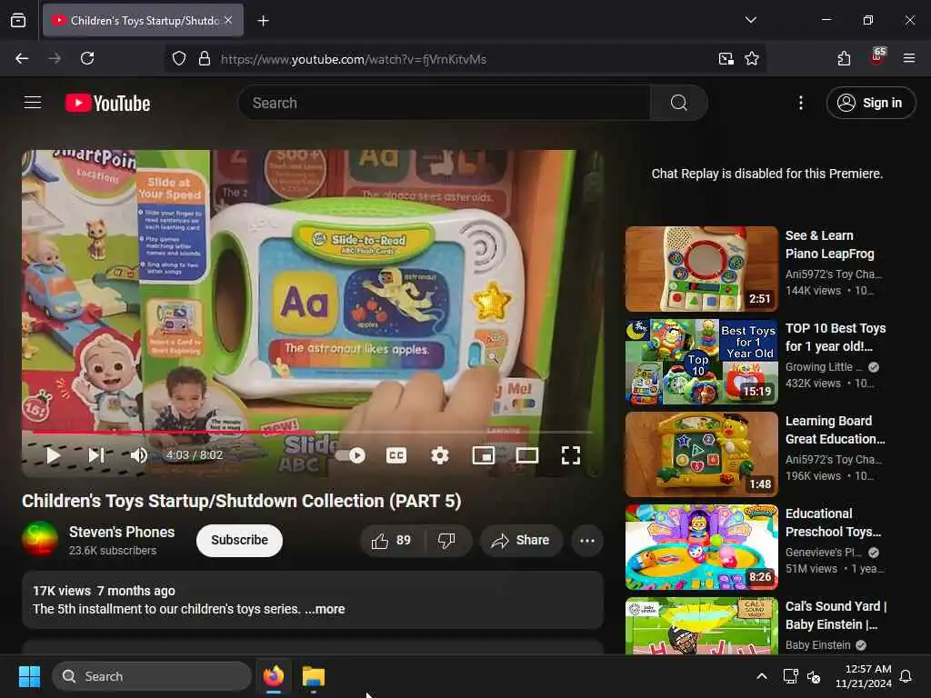Like the video with 89 likes
Viewport: 931px width, 698px height.
[391, 540]
